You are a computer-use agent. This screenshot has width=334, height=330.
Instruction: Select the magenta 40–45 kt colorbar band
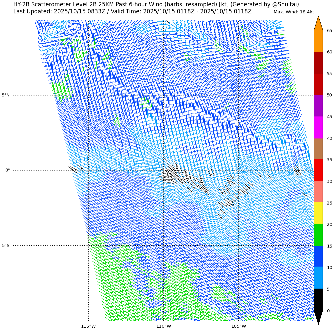pyautogui.click(x=318, y=127)
